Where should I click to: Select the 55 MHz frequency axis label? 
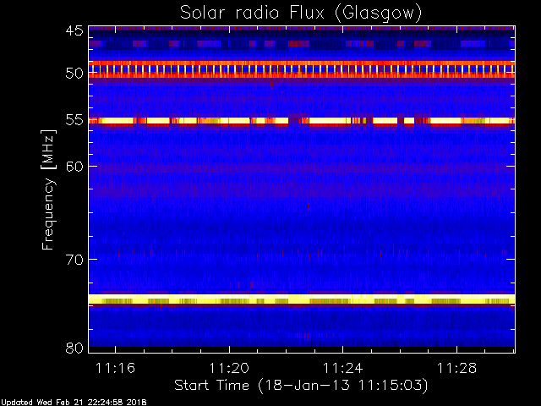click(74, 120)
